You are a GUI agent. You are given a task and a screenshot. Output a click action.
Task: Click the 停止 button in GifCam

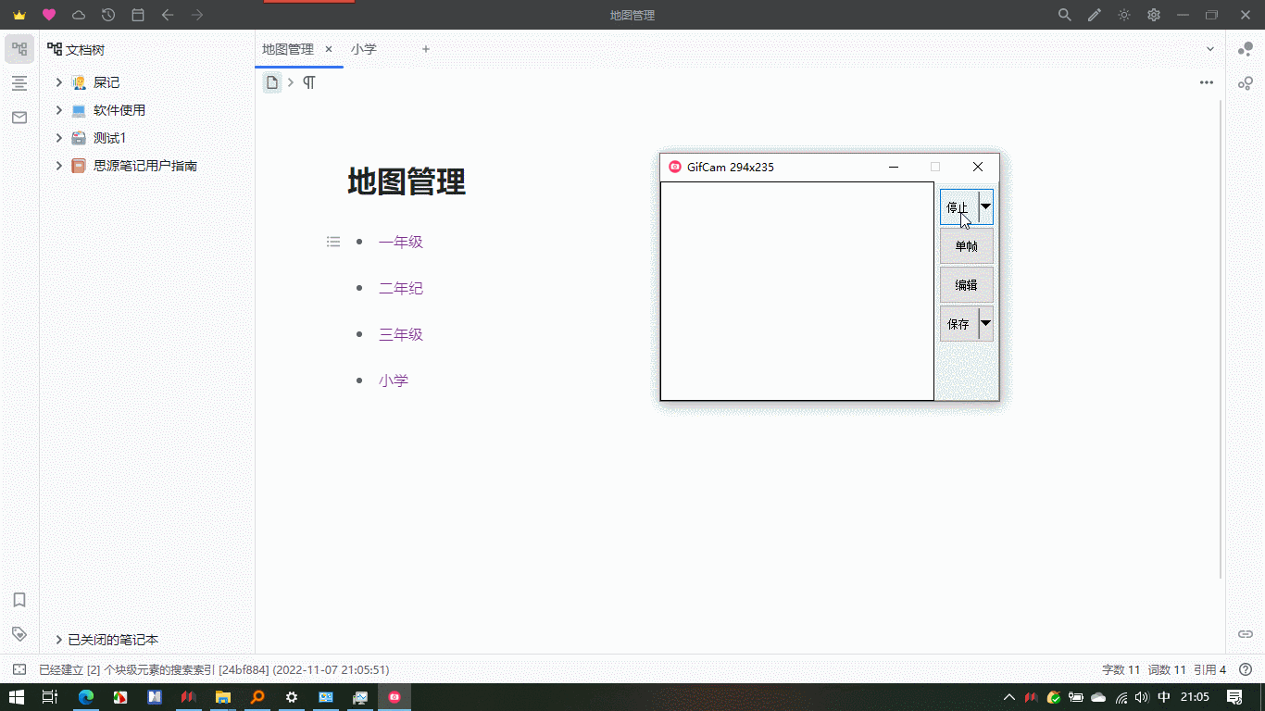click(958, 207)
